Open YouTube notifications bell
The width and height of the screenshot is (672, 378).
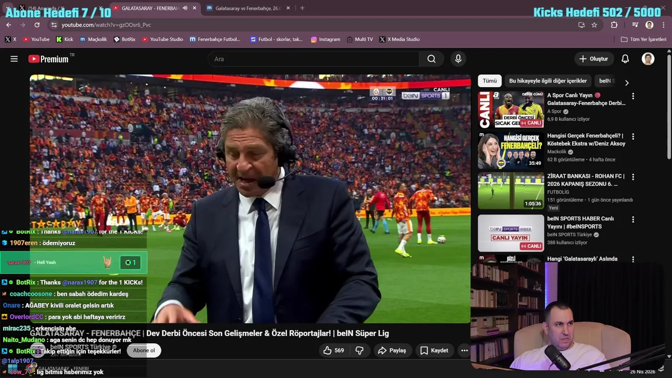coord(625,59)
